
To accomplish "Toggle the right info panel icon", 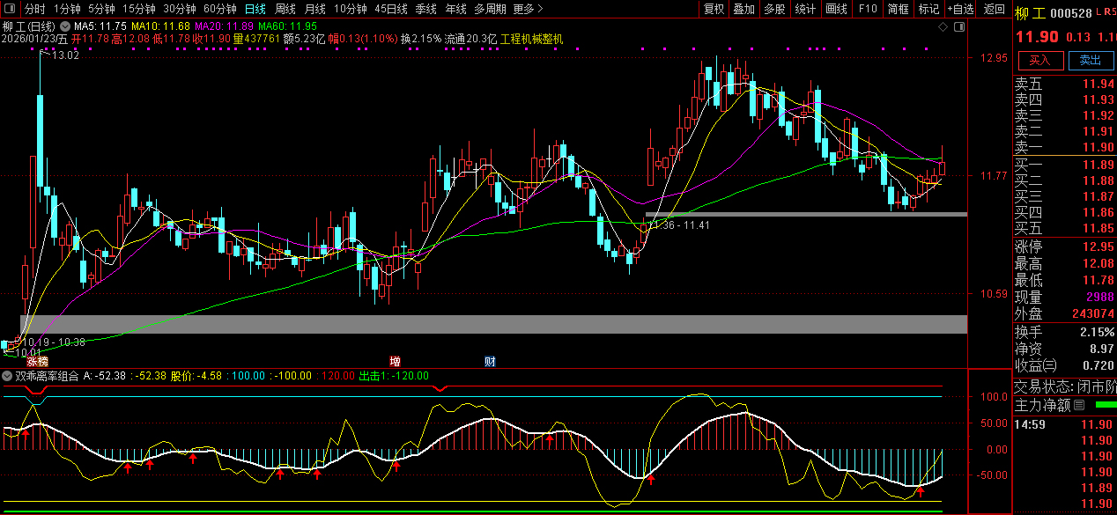I will pos(958,28).
